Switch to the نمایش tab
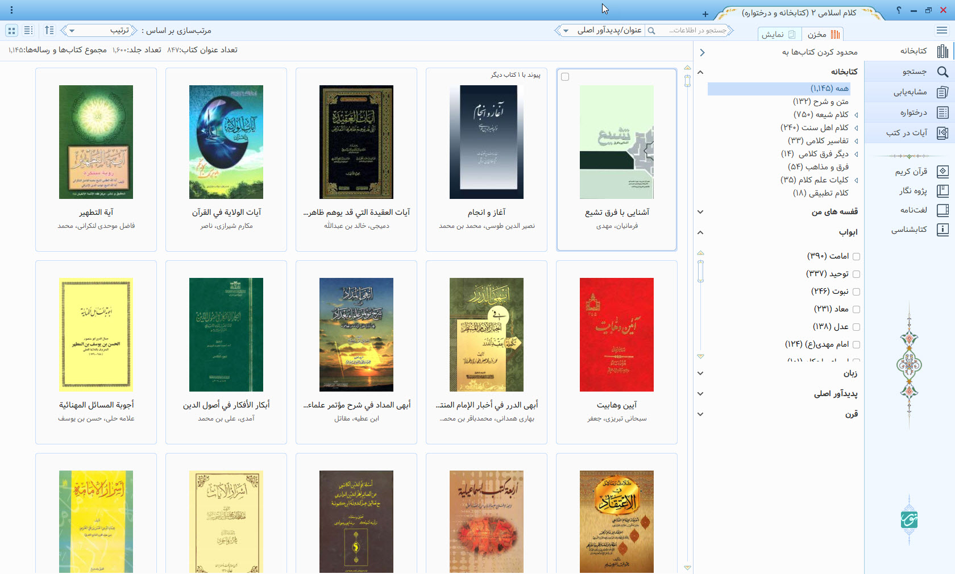This screenshot has height=574, width=955. click(780, 35)
